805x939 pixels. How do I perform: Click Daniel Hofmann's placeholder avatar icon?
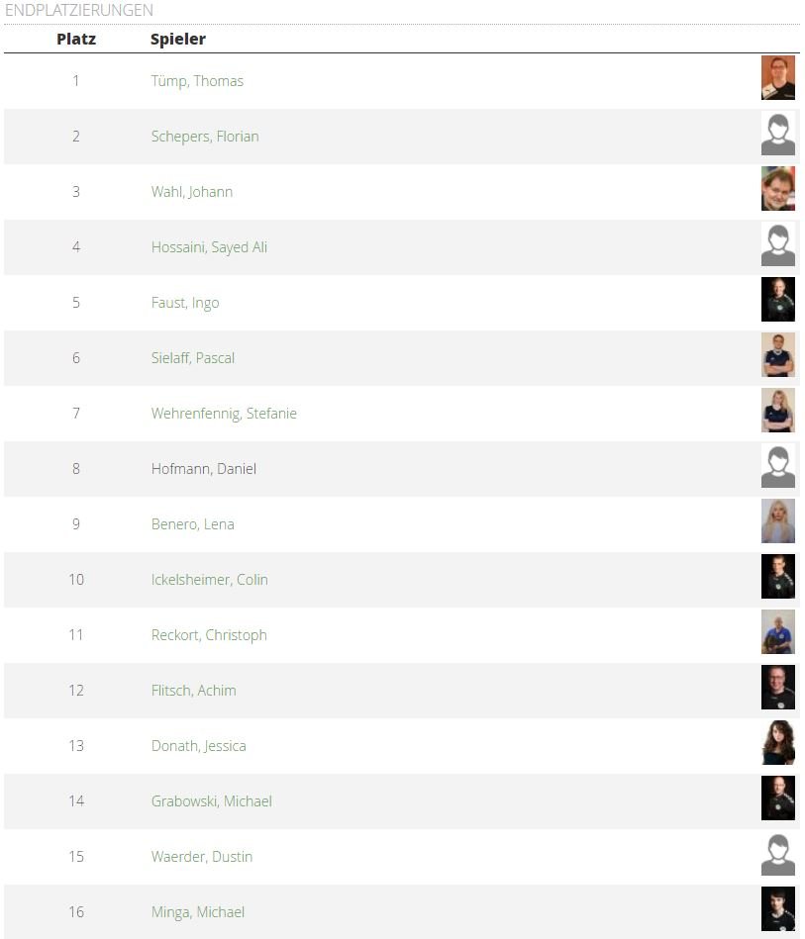coord(777,466)
